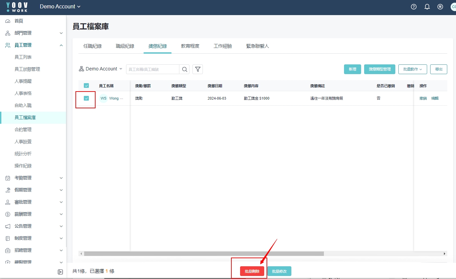
Task: Uncheck the Wong row checkbox
Action: point(87,98)
